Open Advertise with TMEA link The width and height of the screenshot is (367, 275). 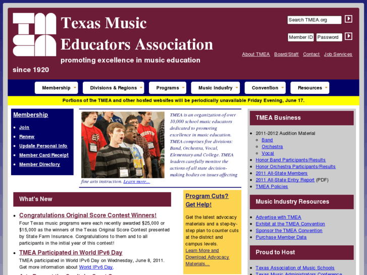pos(278,217)
